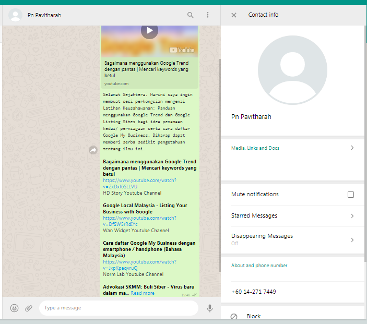Open the ZxDxf6SLLVU YouTube link

[x=139, y=184]
